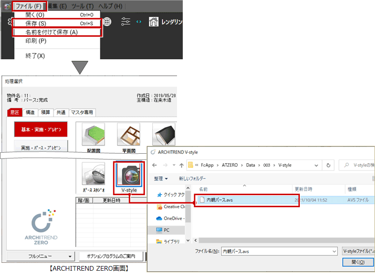The height and width of the screenshot is (277, 375).
Task: Sort by 更新日時 column in file dialog
Action: (319, 189)
